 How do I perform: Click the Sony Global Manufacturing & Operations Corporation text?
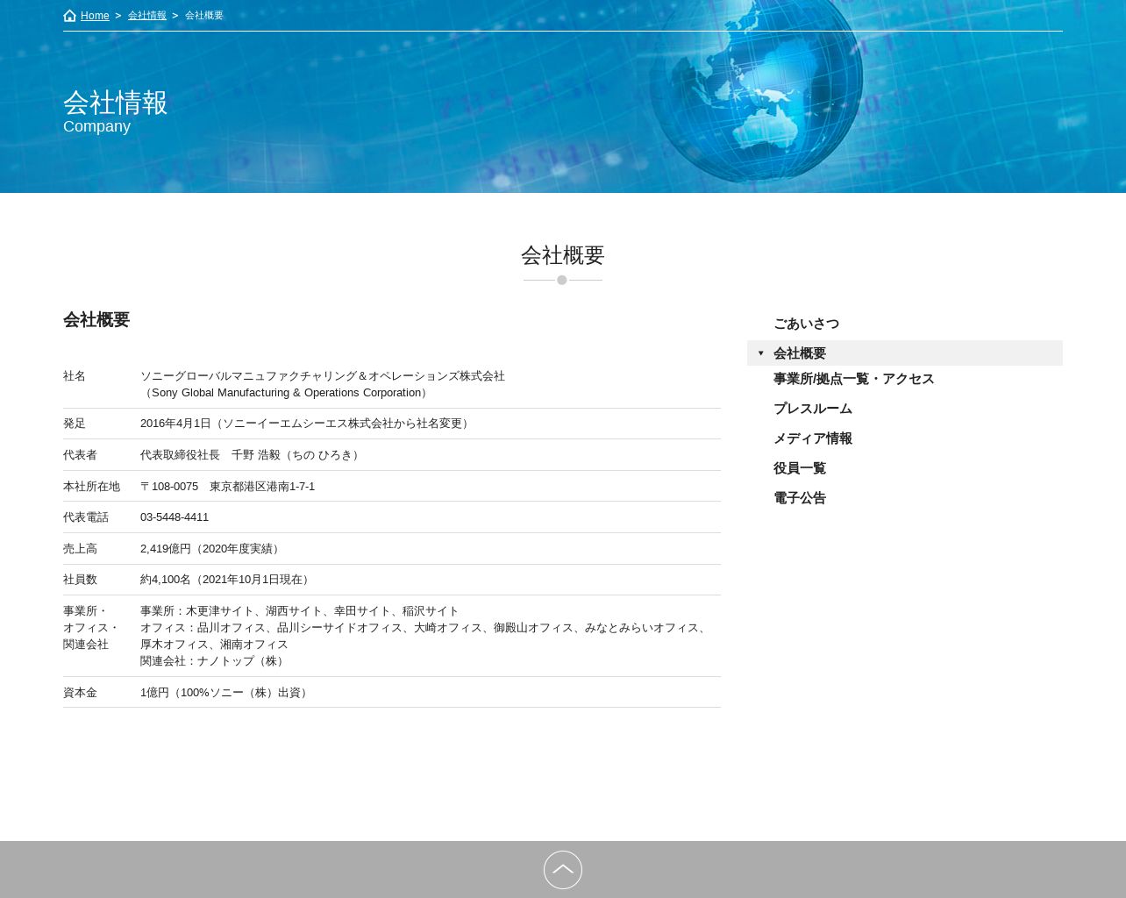(287, 393)
